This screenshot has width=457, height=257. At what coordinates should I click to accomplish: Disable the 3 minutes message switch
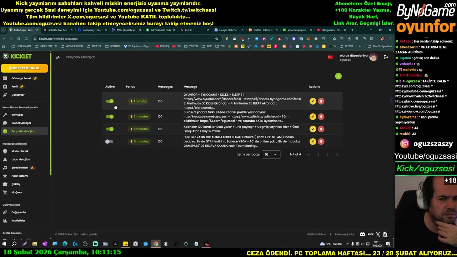pyautogui.click(x=110, y=116)
